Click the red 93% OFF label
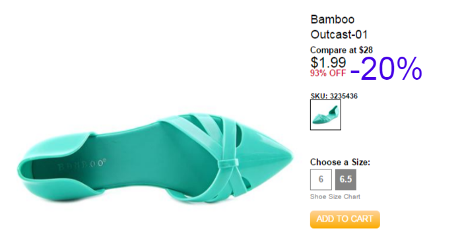The width and height of the screenshot is (462, 238). (x=328, y=73)
